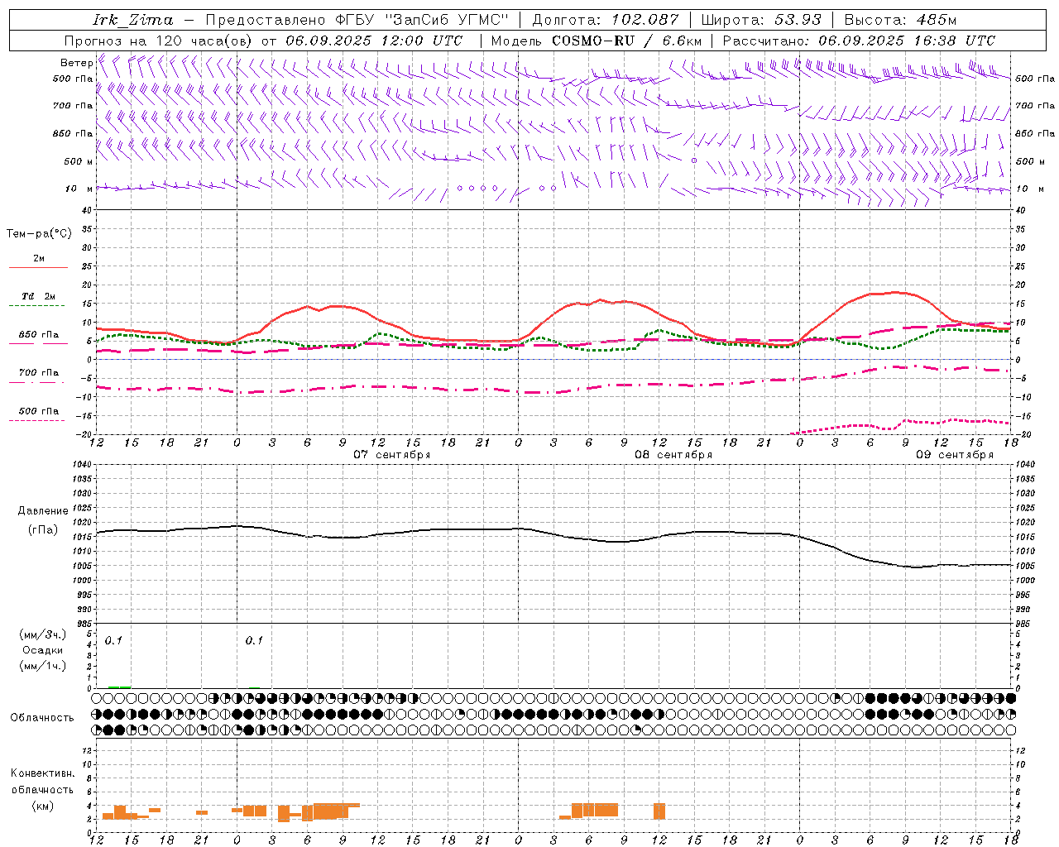Click the Ветер panel label
1059x847 pixels.
click(x=76, y=63)
